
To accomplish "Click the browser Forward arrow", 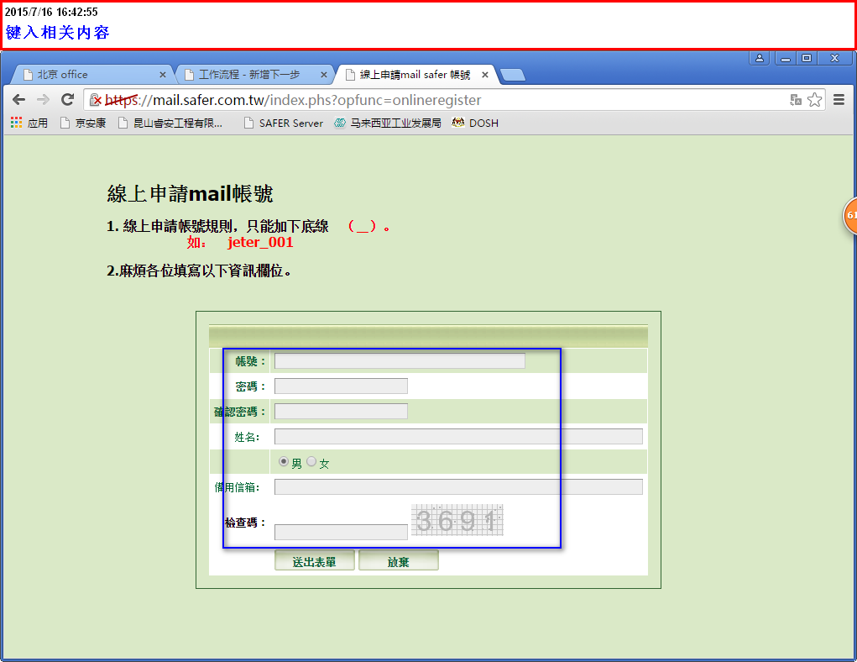I will 43,100.
